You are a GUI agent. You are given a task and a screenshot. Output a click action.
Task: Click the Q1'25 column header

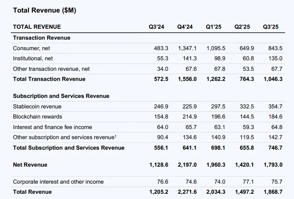click(213, 27)
